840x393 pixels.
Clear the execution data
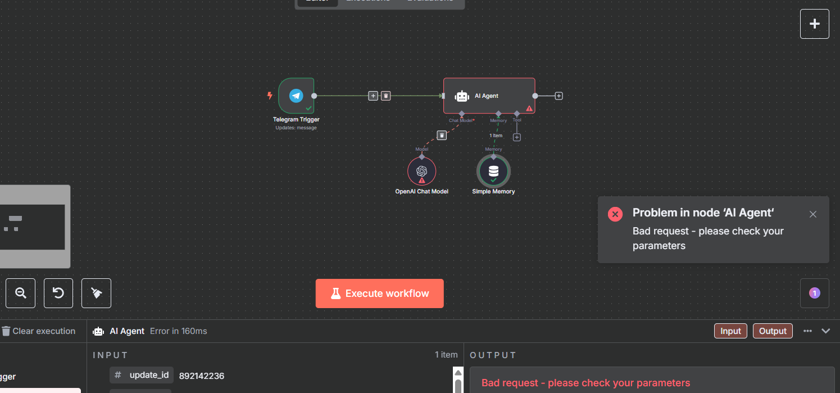point(38,331)
